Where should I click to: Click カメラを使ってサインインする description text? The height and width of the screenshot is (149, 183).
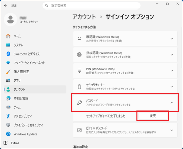(104, 41)
